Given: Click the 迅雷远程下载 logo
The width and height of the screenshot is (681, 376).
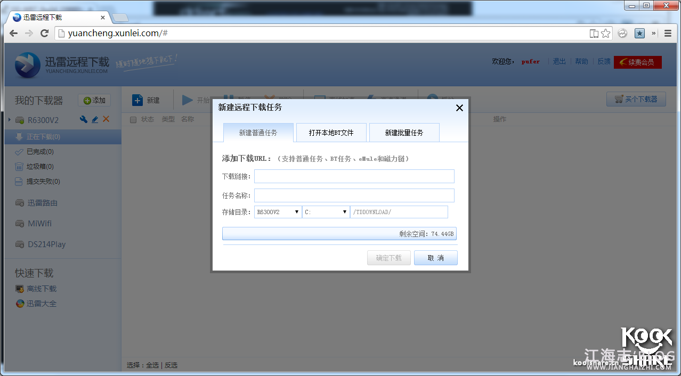Looking at the screenshot, I should click(62, 65).
